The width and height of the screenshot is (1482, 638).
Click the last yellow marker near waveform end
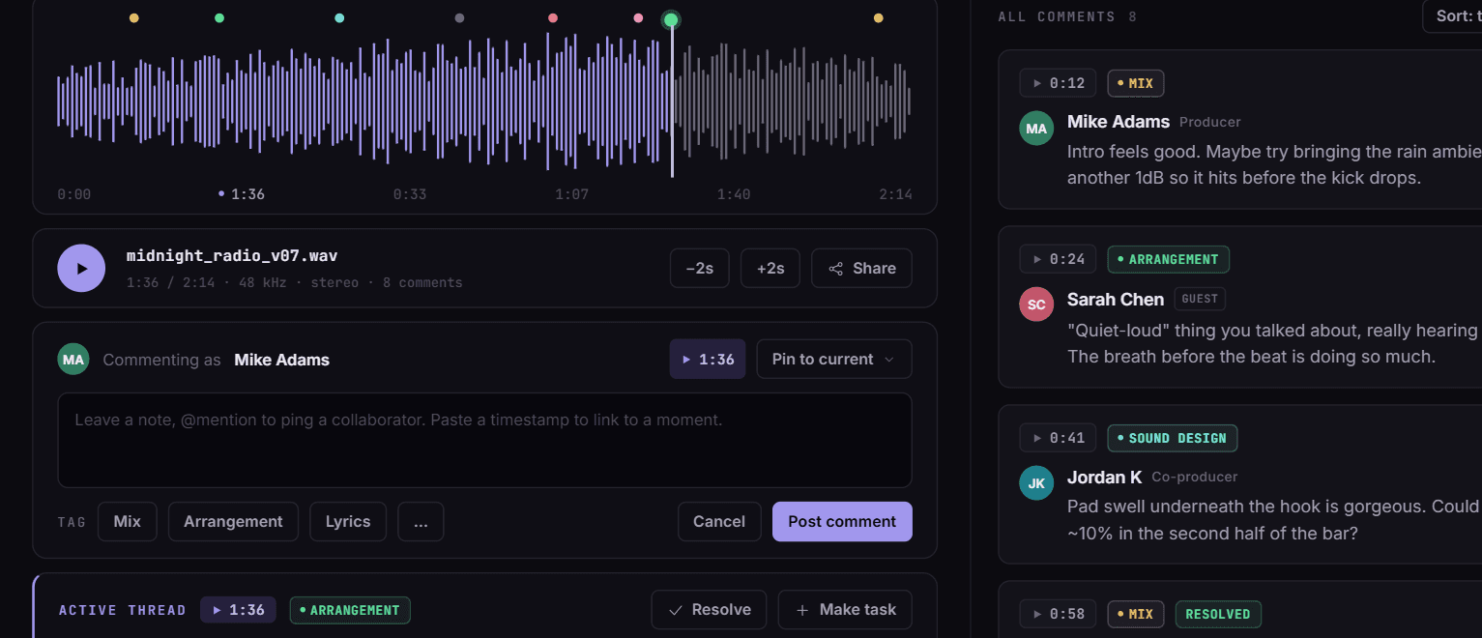pos(878,18)
